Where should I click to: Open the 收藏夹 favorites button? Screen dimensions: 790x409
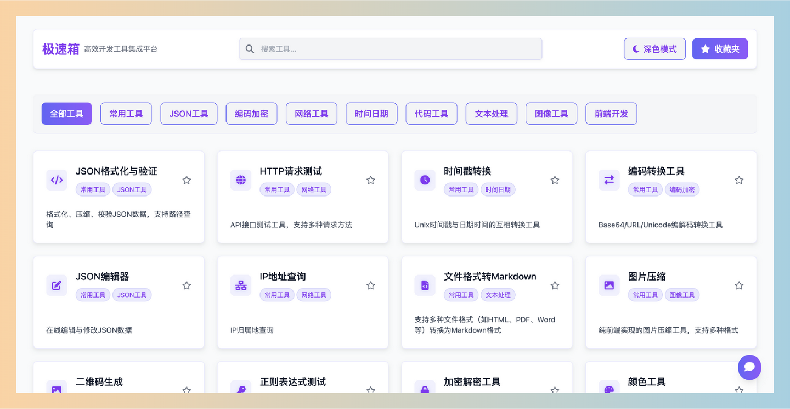click(x=720, y=48)
